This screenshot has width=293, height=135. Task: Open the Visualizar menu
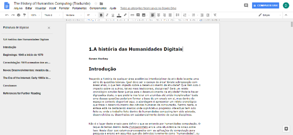[x=40, y=8]
